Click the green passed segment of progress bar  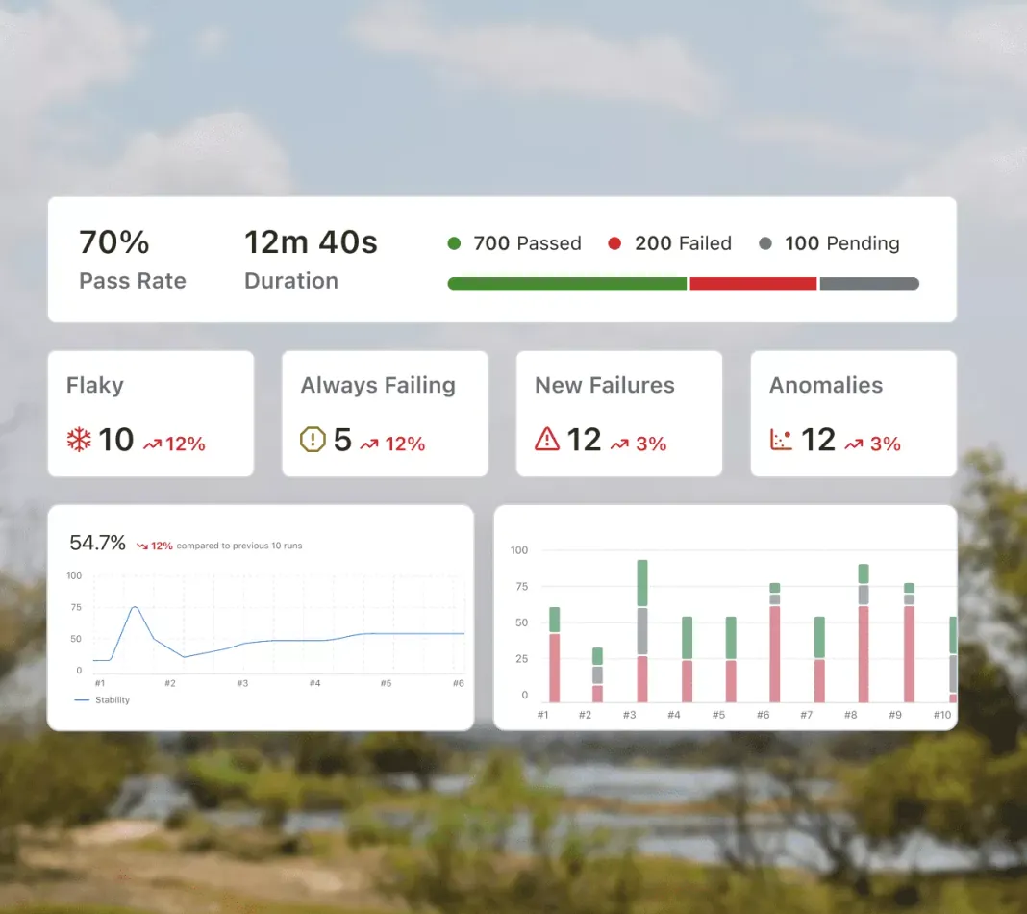click(x=567, y=284)
